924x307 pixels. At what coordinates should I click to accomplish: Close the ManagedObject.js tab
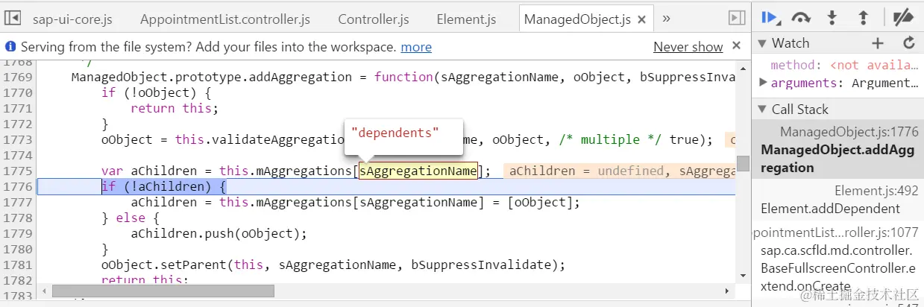(641, 20)
